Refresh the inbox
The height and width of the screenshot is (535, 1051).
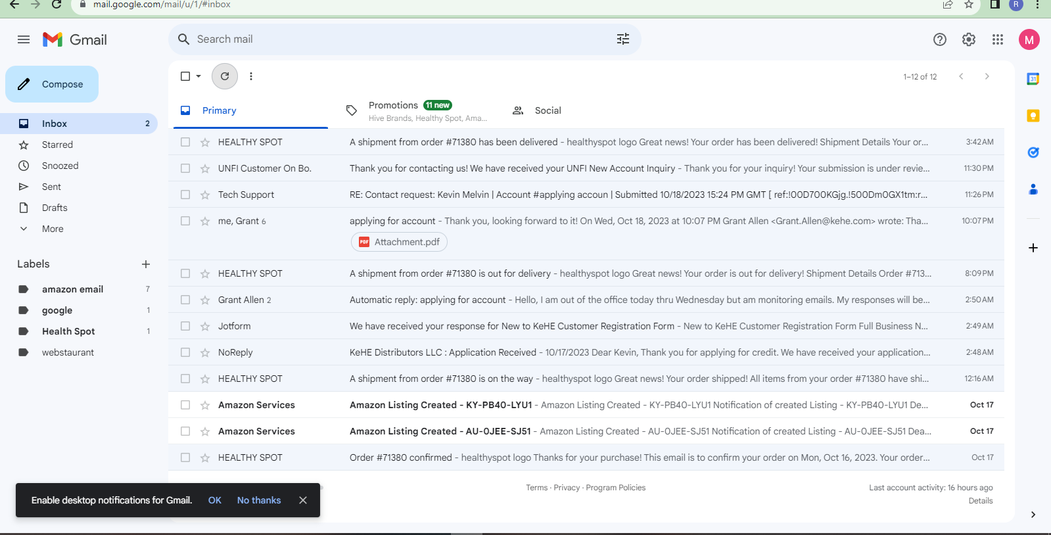coord(225,76)
